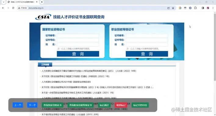Focus 姓名 field under 国家职业资格证书
The width and height of the screenshot is (216, 116).
78,45
